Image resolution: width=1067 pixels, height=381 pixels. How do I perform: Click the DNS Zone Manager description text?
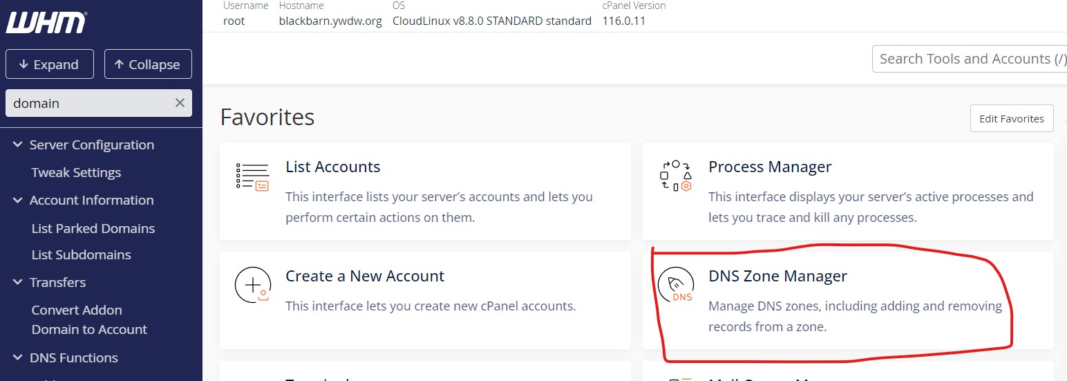click(856, 316)
